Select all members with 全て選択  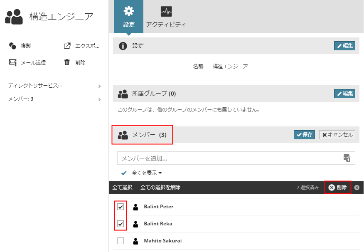[x=122, y=188]
